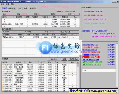Sort friends by 现金 column header
This screenshot has width=119, height=94.
(30, 62)
